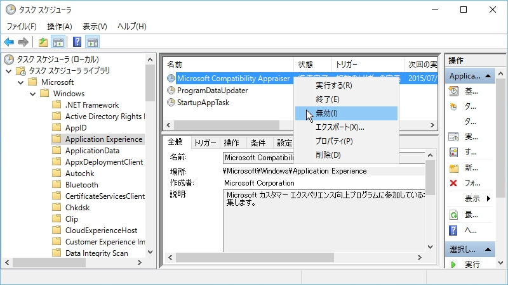The height and width of the screenshot is (285, 508).
Task: Choose エクスポート(X)... from the context menu
Action: tap(346, 127)
